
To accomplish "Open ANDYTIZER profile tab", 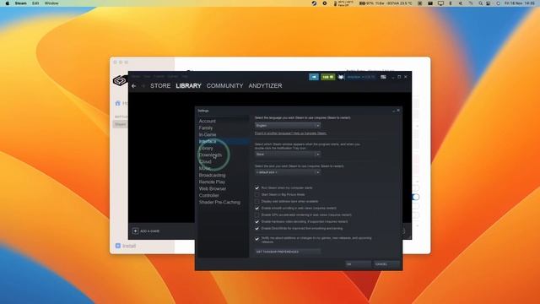I will 265,86.
